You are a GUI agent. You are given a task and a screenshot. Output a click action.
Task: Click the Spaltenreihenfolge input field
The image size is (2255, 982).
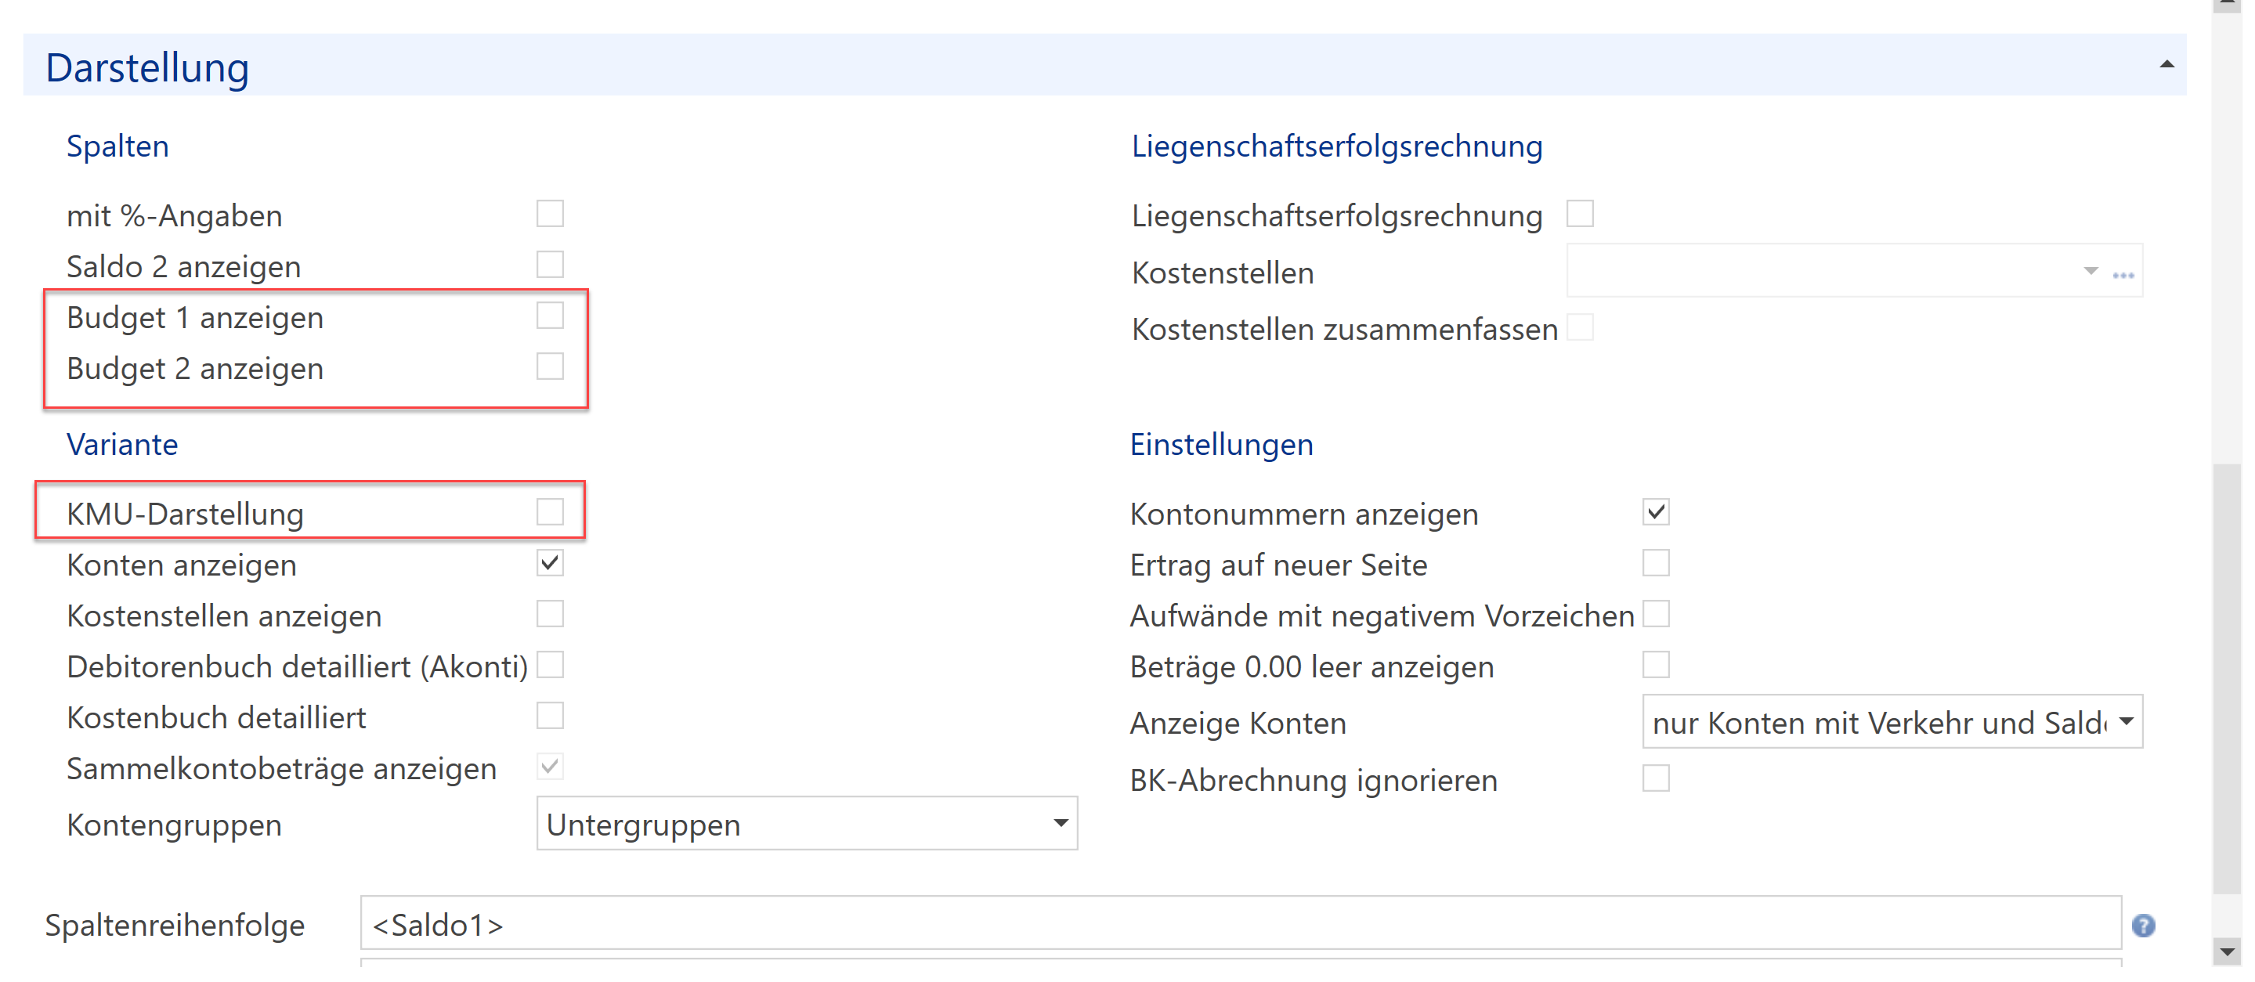[x=1241, y=923]
